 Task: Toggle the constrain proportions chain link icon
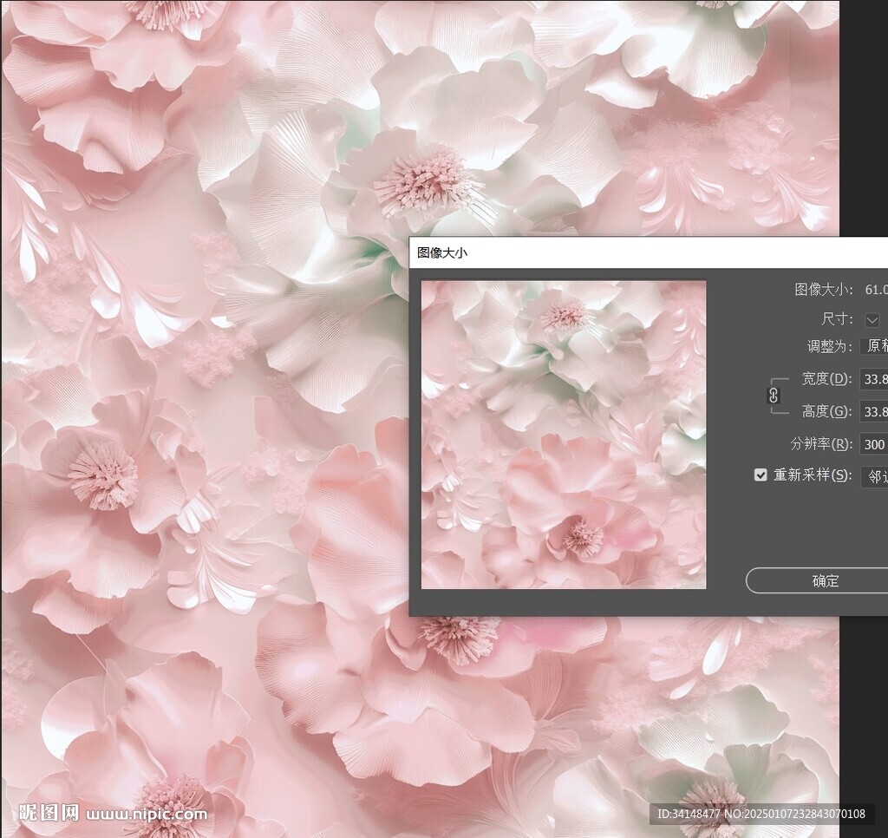pos(774,396)
